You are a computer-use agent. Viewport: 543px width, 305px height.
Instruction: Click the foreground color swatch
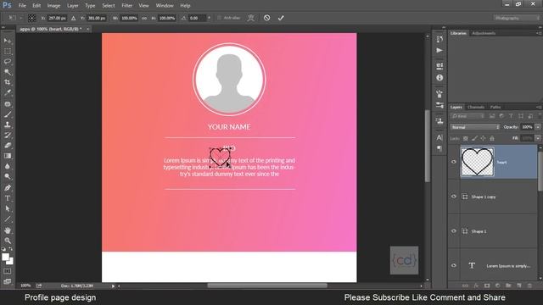tap(5, 257)
